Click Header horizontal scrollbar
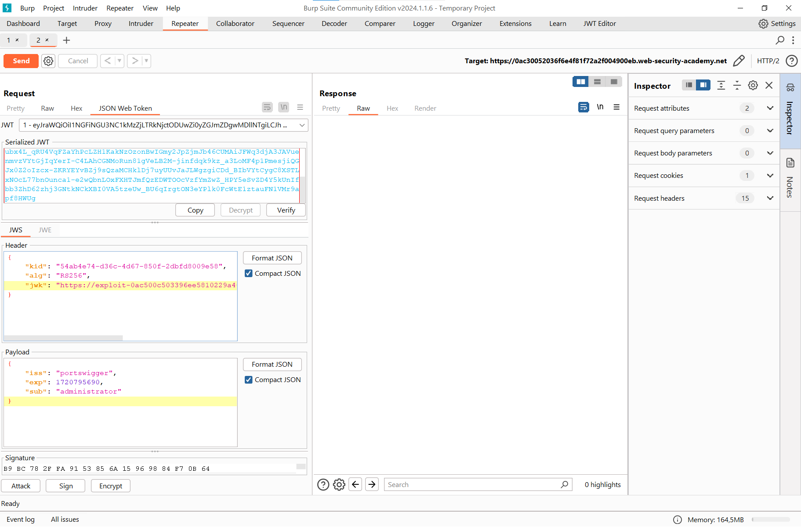Viewport: 801px width, 527px height. click(x=64, y=338)
